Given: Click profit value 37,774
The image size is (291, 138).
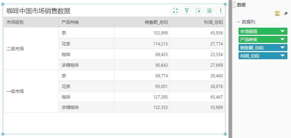Looking at the screenshot, I should pos(217,44).
